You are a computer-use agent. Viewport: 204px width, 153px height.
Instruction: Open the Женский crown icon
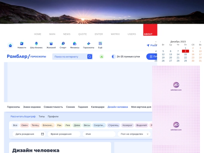point(51,43)
